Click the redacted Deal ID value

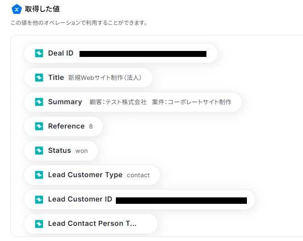pos(143,54)
